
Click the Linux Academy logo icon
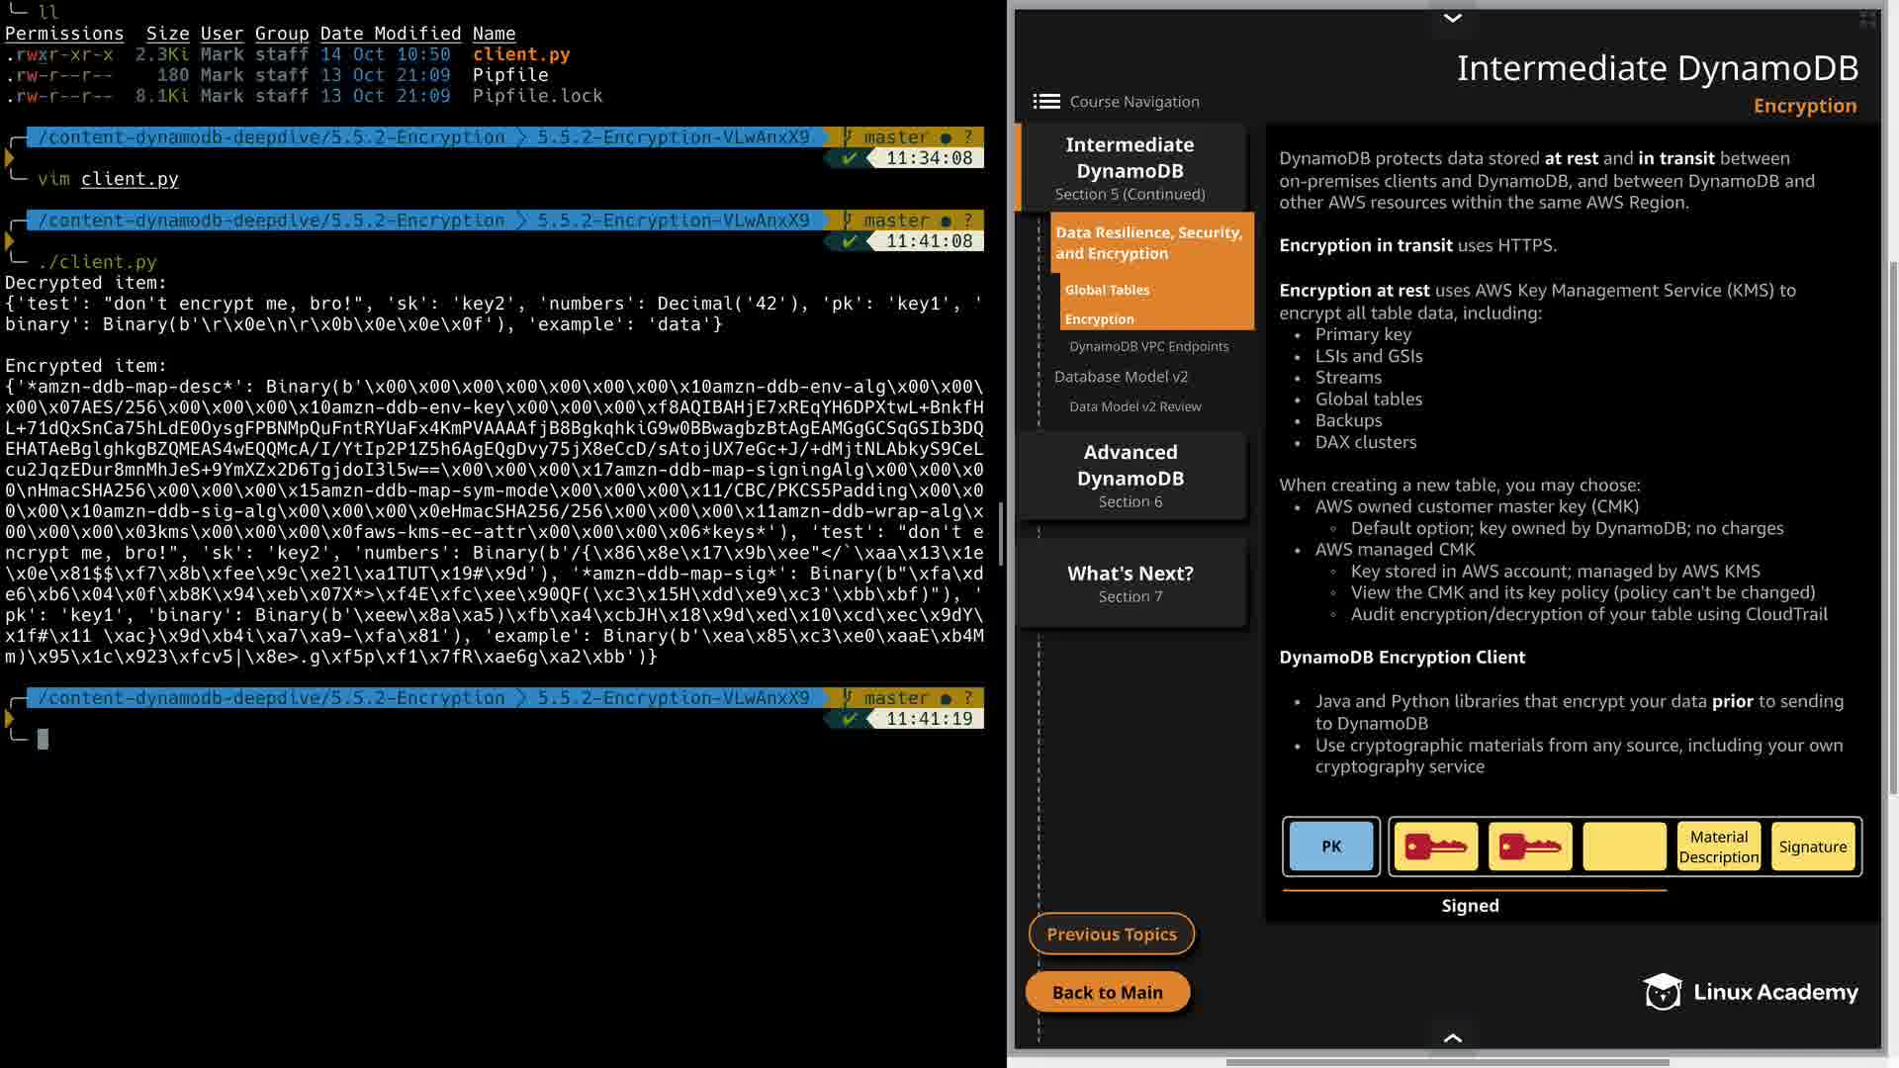pyautogui.click(x=1662, y=991)
